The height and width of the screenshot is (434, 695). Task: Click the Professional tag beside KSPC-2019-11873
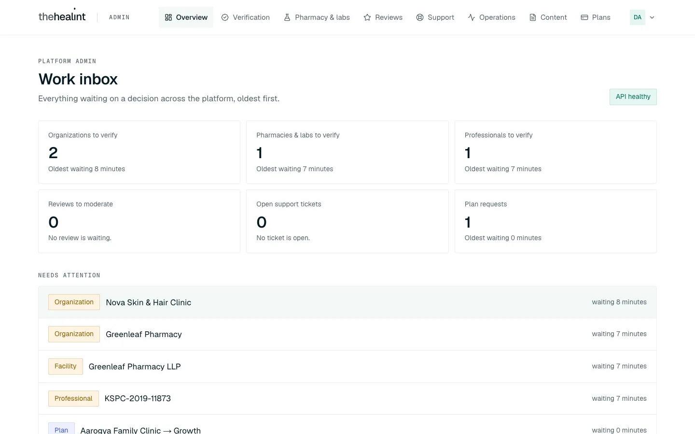point(73,399)
